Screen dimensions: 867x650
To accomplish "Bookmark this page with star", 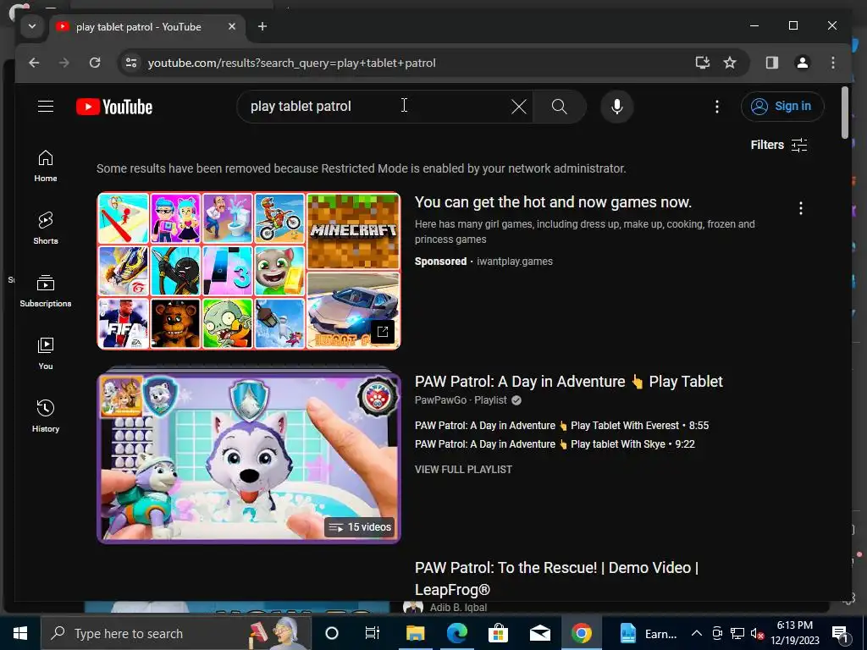I will coord(730,63).
